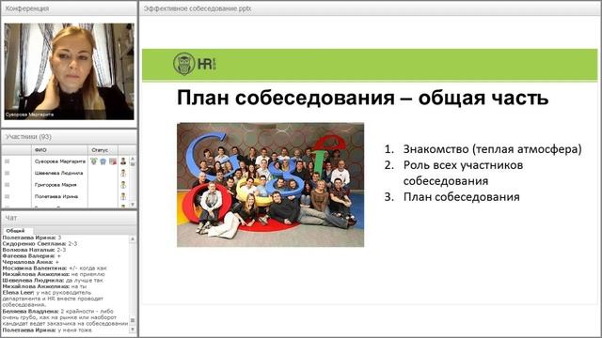Click the user avatar icon for Полетаева Ирина
The image size is (602, 338).
tap(123, 196)
